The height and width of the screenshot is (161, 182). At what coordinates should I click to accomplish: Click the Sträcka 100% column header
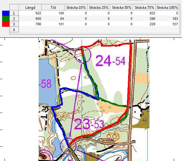tap(167, 7)
